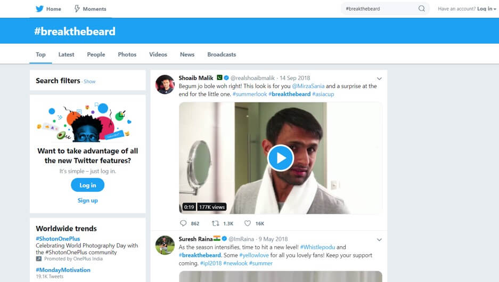The width and height of the screenshot is (499, 282).
Task: Click the #summerlook hashtag
Action: coord(249,94)
